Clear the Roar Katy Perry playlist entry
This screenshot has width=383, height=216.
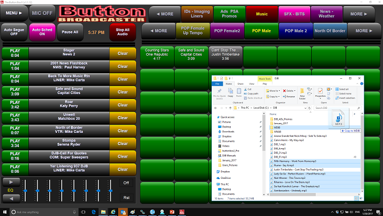tap(123, 105)
